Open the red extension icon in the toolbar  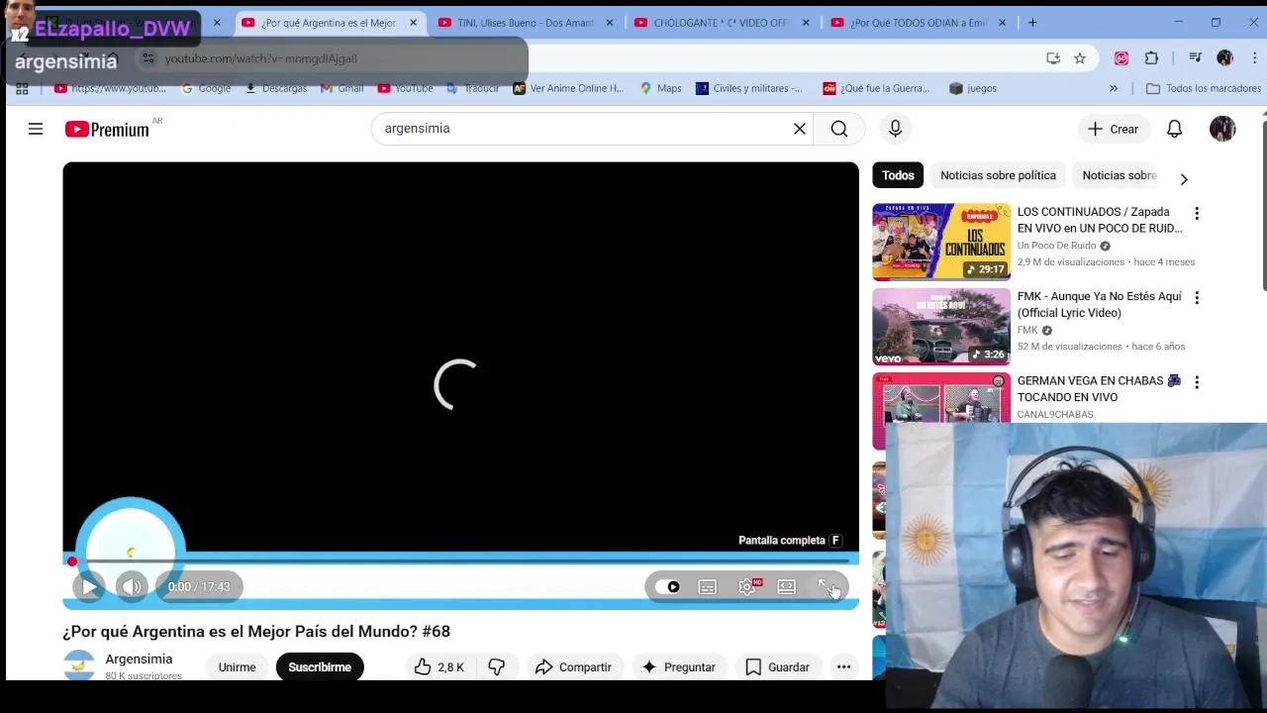pos(1121,58)
